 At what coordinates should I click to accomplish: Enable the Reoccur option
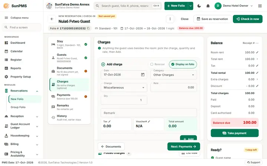pos(157,64)
